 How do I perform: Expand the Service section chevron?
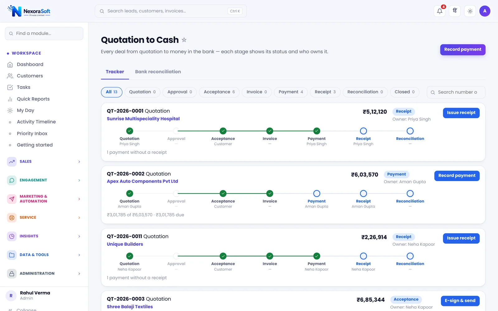point(79,218)
